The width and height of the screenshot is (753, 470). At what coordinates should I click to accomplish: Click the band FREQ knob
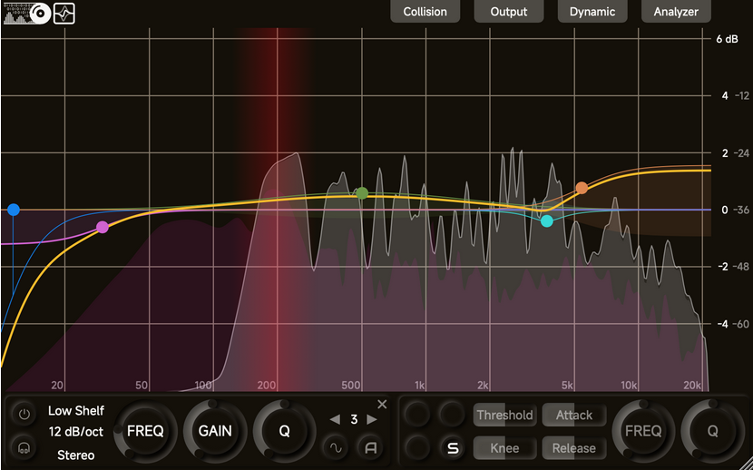coord(145,431)
